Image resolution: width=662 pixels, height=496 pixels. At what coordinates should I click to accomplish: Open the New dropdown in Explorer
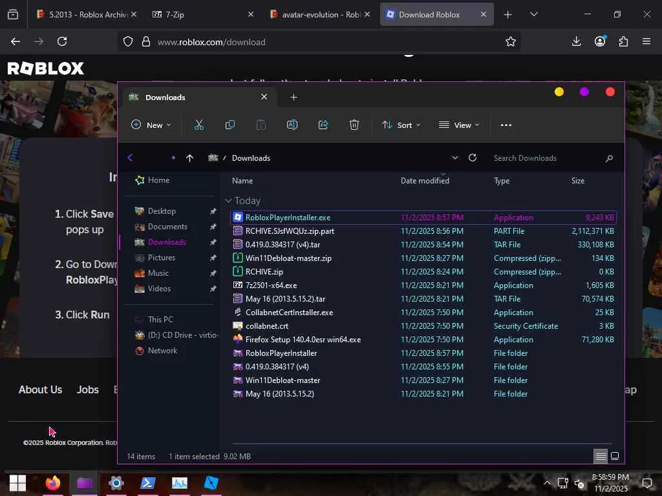[151, 125]
